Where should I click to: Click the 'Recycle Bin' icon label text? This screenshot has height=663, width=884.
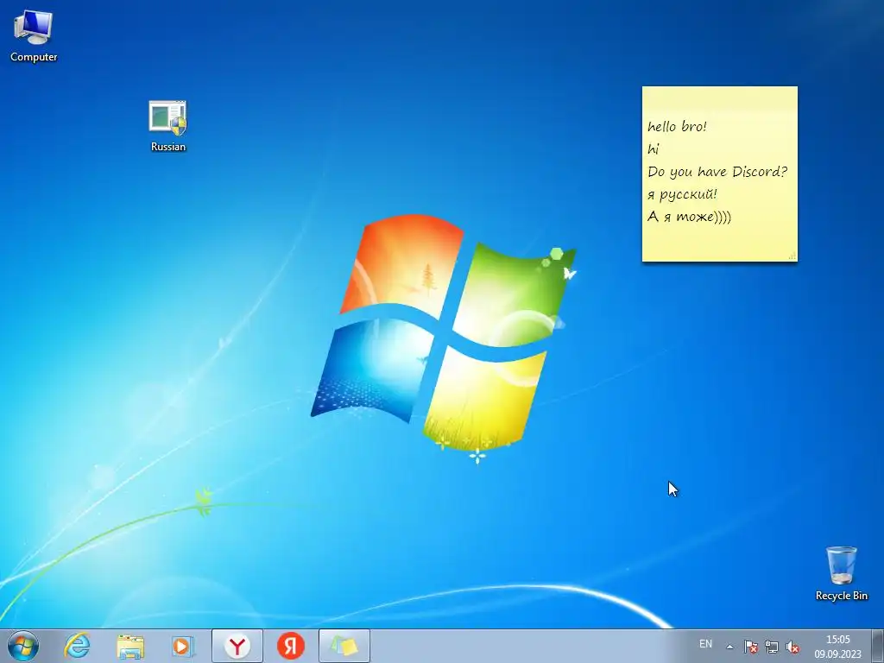pyautogui.click(x=841, y=596)
